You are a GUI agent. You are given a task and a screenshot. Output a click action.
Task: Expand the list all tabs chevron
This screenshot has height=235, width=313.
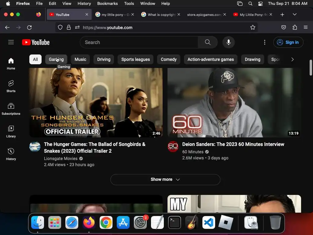click(294, 14)
